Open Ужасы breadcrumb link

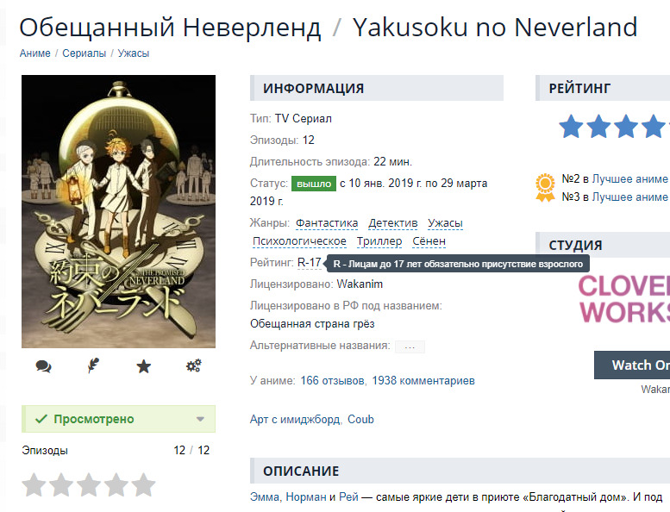(134, 53)
